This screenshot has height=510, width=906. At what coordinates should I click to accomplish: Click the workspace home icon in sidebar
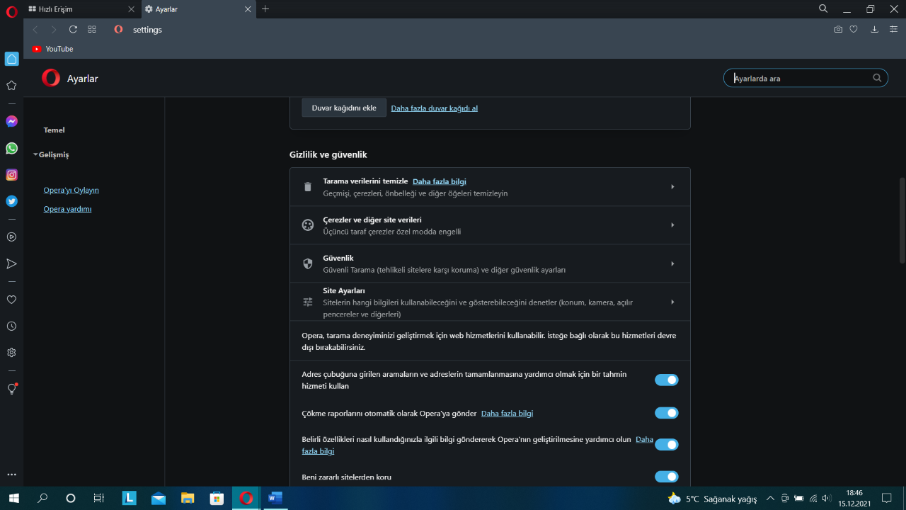click(x=11, y=59)
